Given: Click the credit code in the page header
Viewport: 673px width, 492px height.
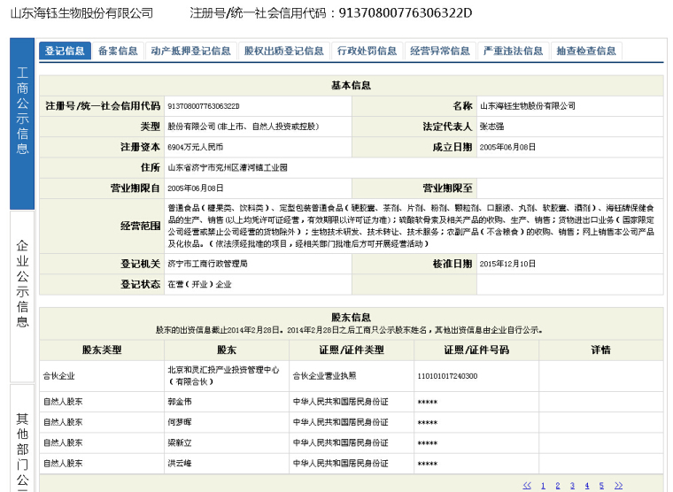Looking at the screenshot, I should click(x=406, y=13).
